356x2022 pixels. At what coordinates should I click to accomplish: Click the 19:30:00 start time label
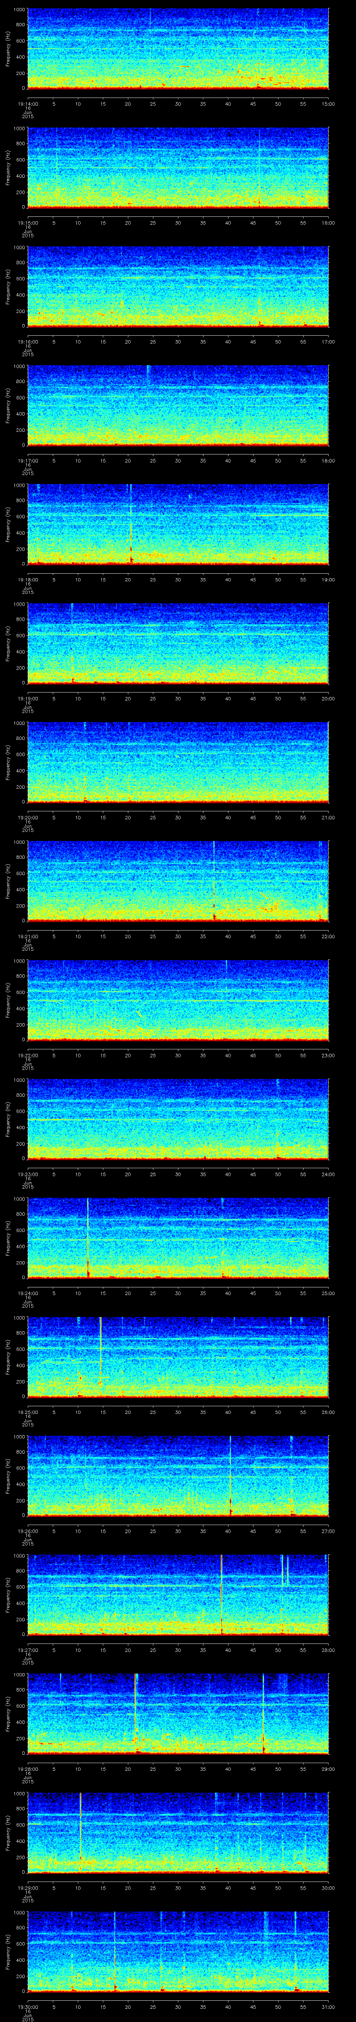(x=27, y=2006)
